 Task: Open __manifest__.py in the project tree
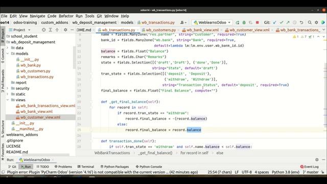click(x=30, y=129)
